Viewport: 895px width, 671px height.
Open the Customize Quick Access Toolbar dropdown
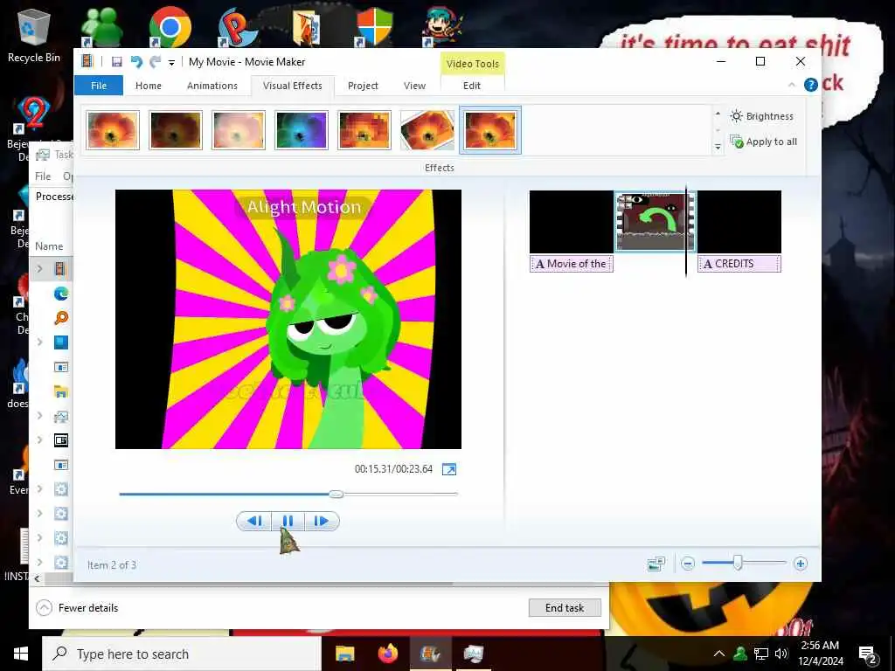point(171,62)
